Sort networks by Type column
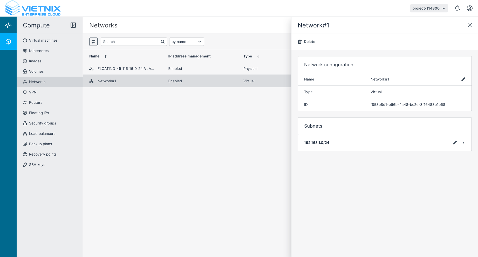The width and height of the screenshot is (478, 257). tap(248, 56)
